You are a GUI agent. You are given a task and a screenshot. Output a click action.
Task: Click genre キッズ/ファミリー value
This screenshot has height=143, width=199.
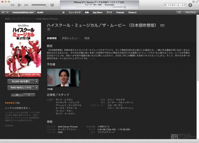(x=67, y=129)
